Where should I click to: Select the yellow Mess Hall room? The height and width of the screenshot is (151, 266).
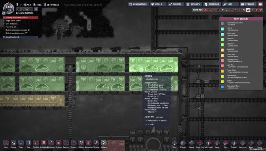32,100
